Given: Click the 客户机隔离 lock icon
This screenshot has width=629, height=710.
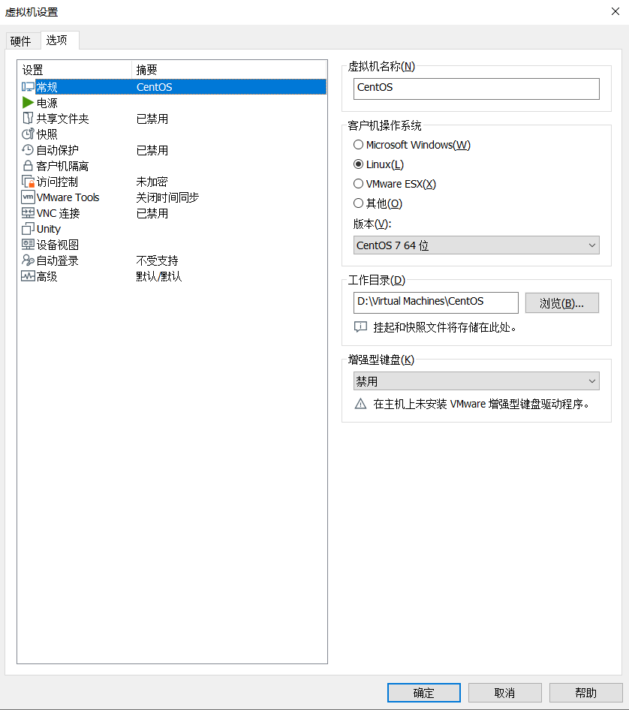Looking at the screenshot, I should pyautogui.click(x=29, y=166).
